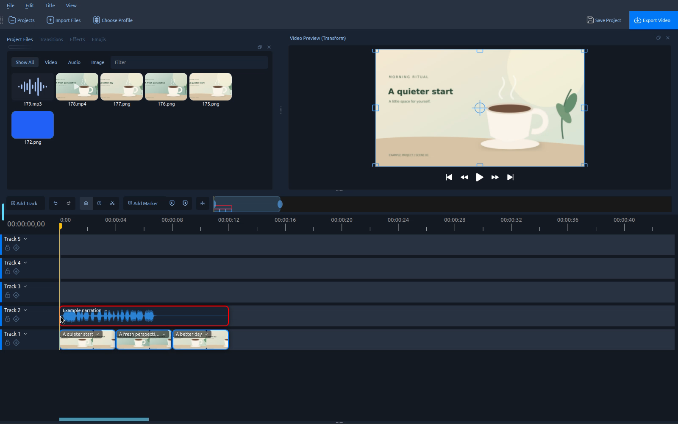Expand the Track 3 dropdown chevron

tap(25, 287)
